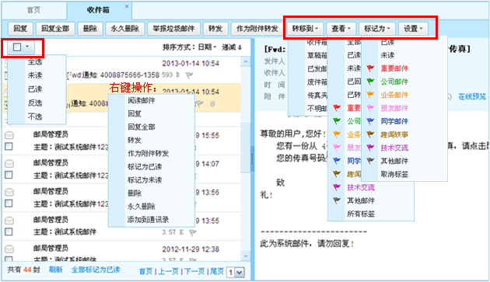Open the 设置 dropdown in the toolbar

point(413,29)
